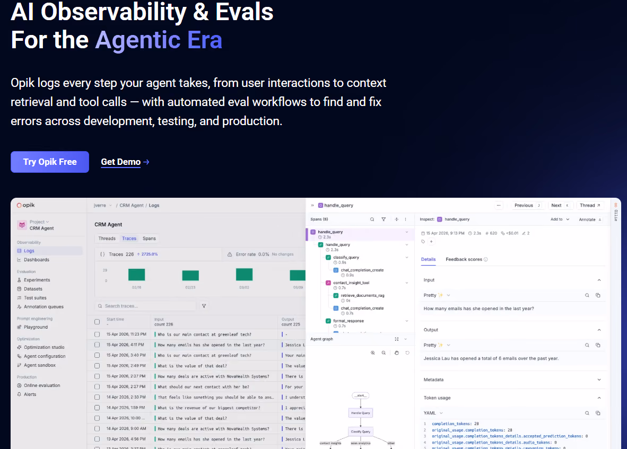
Task: Collapse the trace panel with the double-chevron icon
Action: point(312,205)
